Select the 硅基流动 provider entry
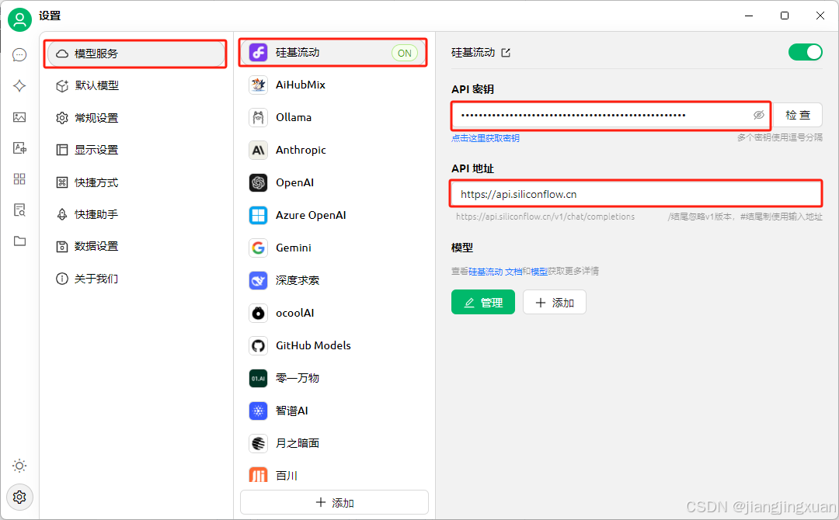This screenshot has height=520, width=839. (334, 52)
